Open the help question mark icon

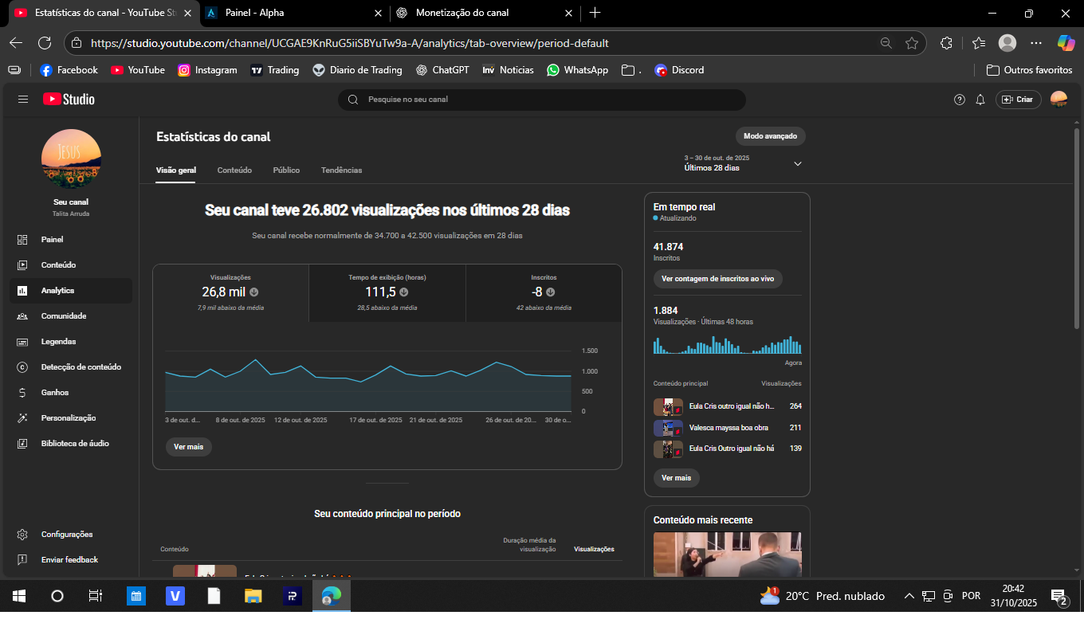tap(960, 100)
